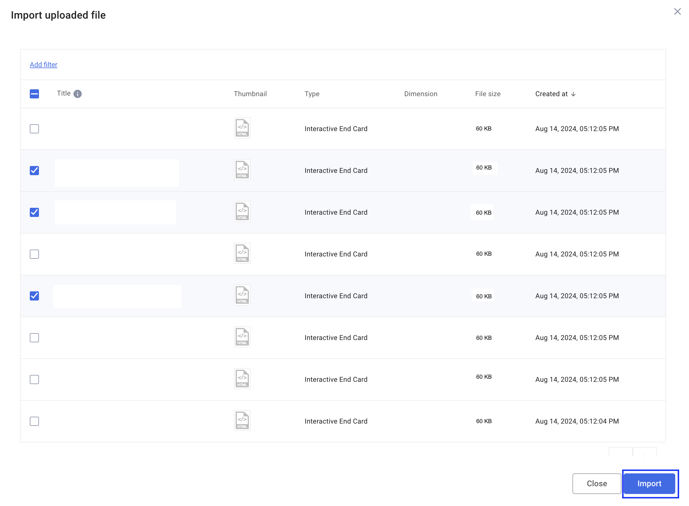Select the row timestamped 05:12:04 PM
The height and width of the screenshot is (506, 689).
coord(34,421)
